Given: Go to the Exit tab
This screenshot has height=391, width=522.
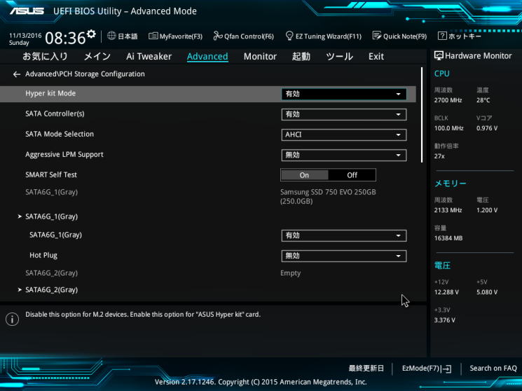Looking at the screenshot, I should tap(376, 56).
